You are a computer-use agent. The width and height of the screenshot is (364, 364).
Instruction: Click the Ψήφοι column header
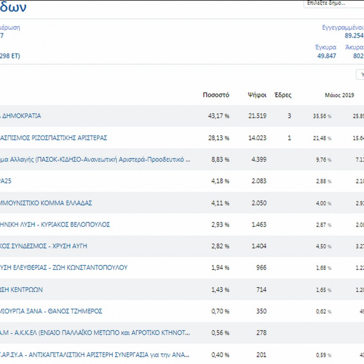257,95
